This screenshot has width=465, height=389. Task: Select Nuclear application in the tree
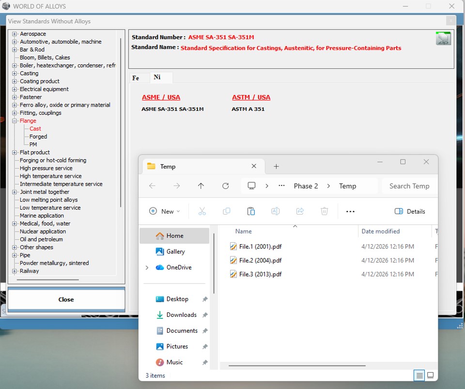pos(43,232)
